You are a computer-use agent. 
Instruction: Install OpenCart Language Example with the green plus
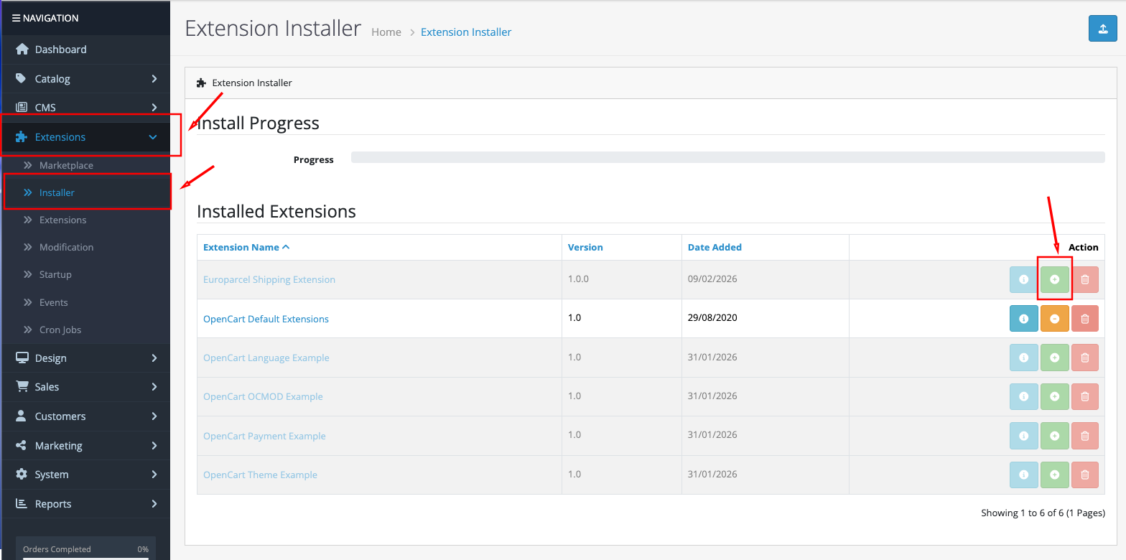pos(1055,358)
